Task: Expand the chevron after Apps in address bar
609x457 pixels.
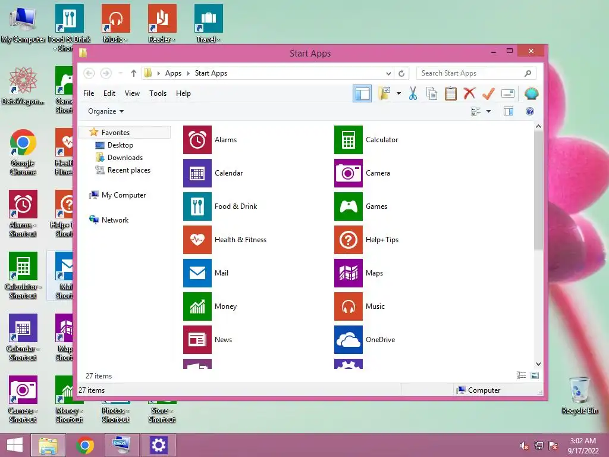Action: (189, 73)
